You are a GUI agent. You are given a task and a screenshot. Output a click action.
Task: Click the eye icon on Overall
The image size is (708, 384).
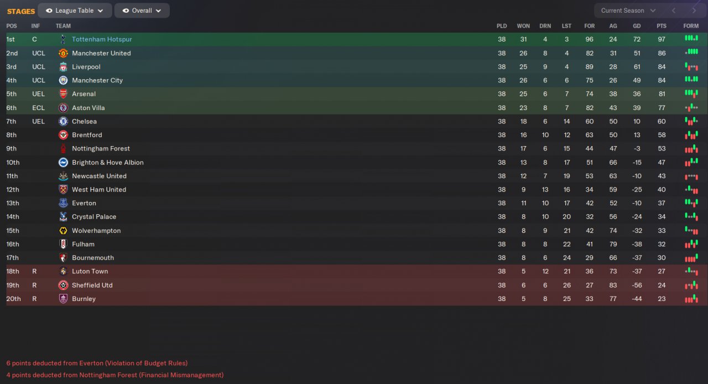click(x=126, y=11)
